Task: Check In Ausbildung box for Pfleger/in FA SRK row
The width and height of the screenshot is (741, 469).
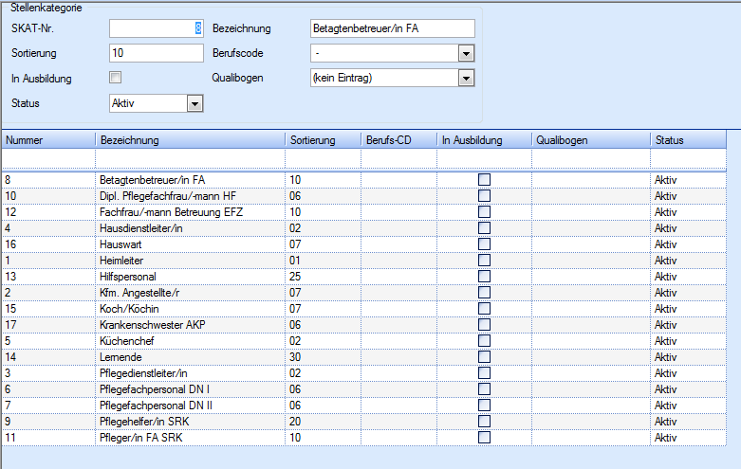Action: [x=484, y=438]
